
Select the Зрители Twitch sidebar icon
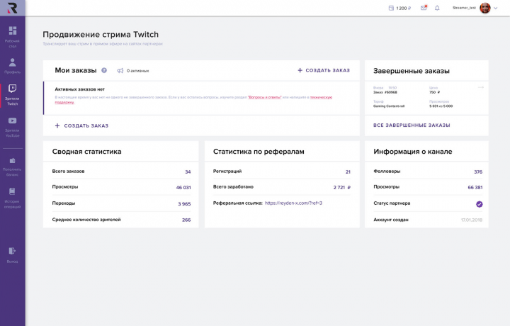coord(13,89)
